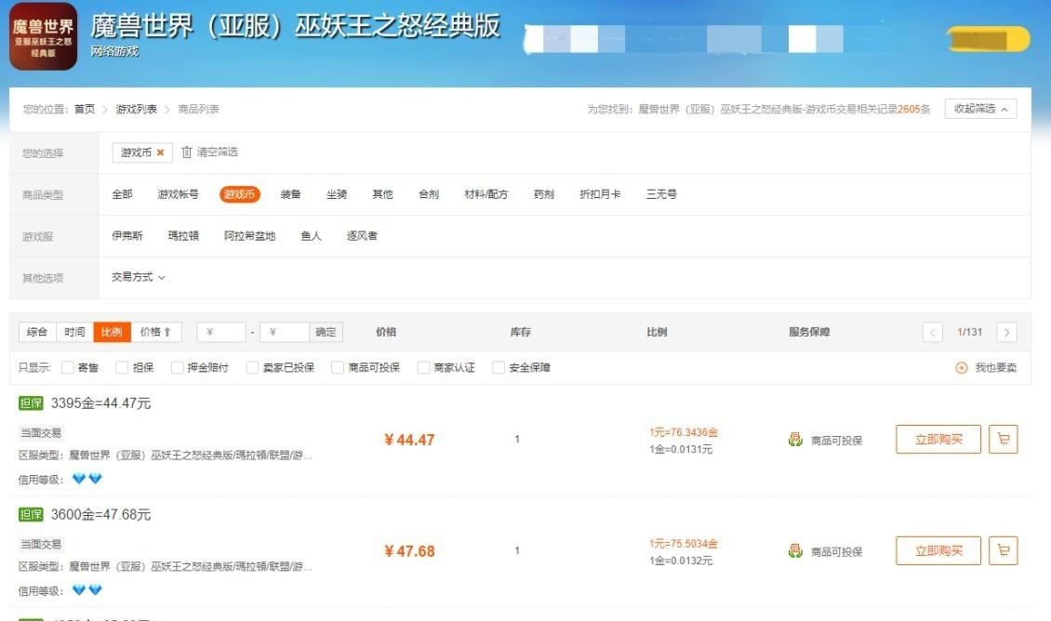Click 清空筛选 to clear filters

pos(217,152)
